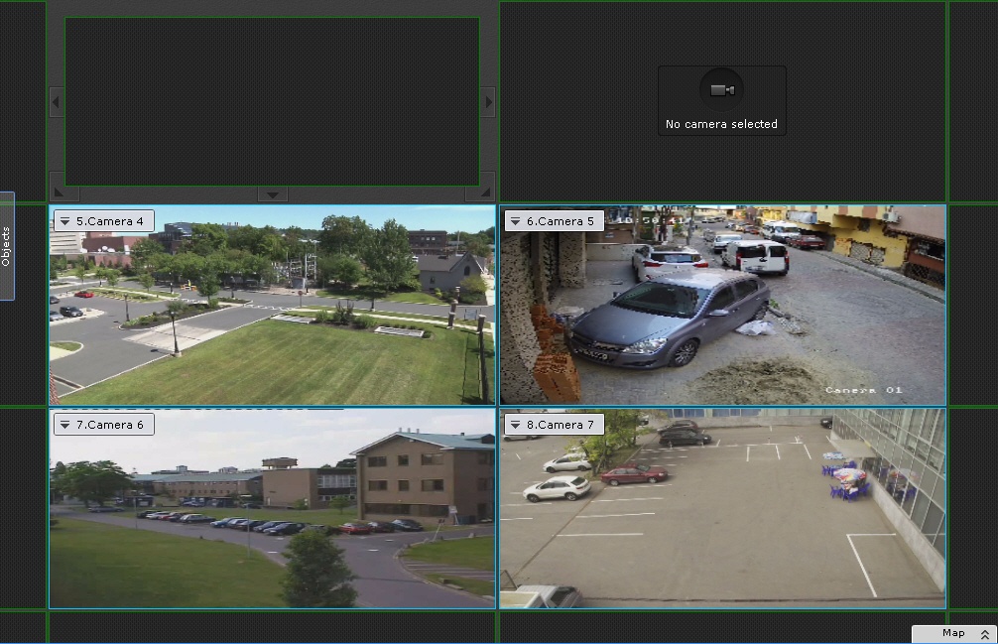Click the bottom-right corner resize handle

(x=484, y=193)
